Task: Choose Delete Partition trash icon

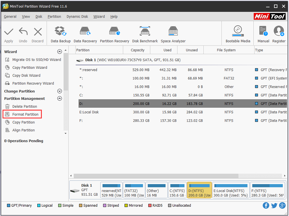Action: click(x=7, y=106)
